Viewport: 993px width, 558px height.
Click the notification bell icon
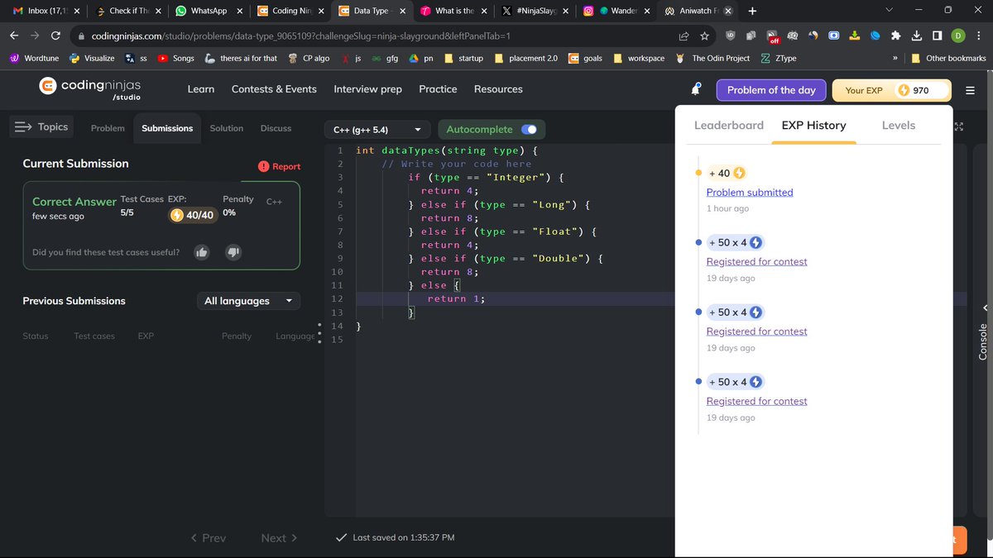696,88
